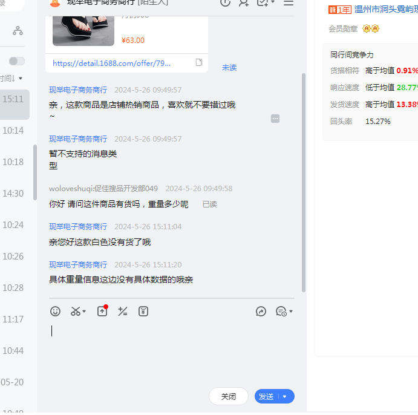This screenshot has width=418, height=415.
Task: Open the calculator icon in chat toolbar
Action: 123,312
